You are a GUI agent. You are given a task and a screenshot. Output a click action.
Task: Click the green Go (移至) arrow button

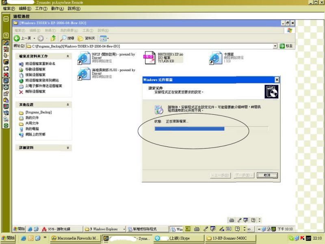tap(282, 46)
